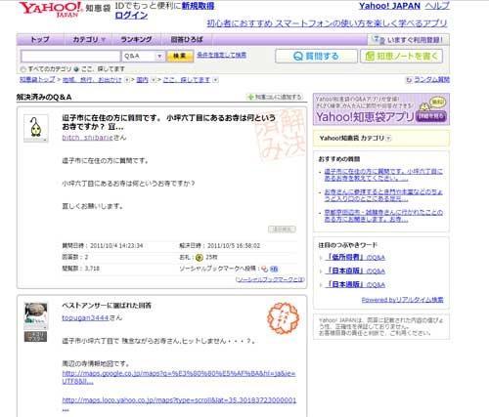Viewport: 489px width, 417px height.
Task: Open the ランキング tab
Action: coord(136,39)
